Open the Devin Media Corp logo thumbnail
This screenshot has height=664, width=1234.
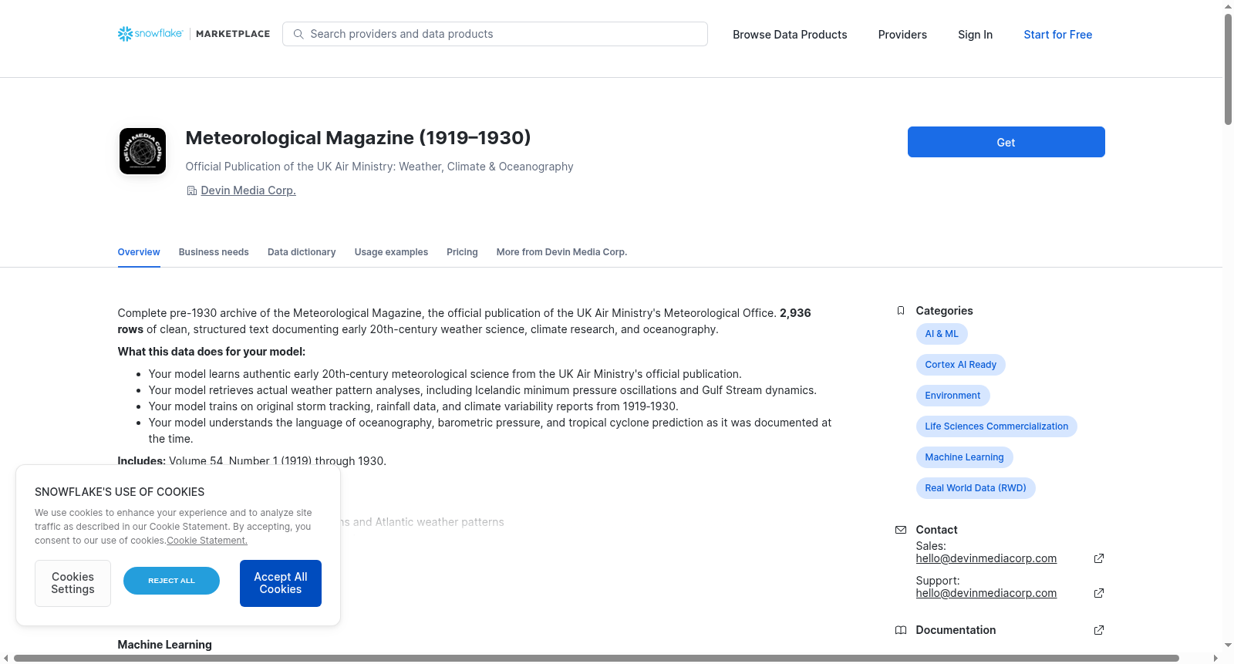coord(143,151)
